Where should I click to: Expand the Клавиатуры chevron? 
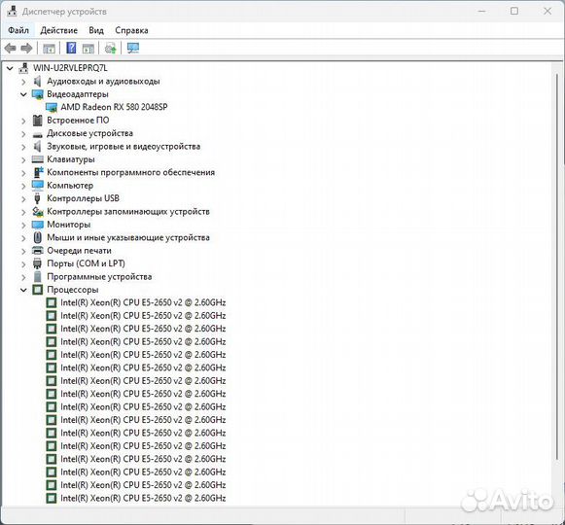tap(23, 159)
